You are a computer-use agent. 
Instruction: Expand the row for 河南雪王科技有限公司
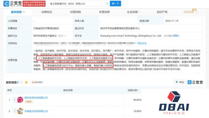point(15,111)
